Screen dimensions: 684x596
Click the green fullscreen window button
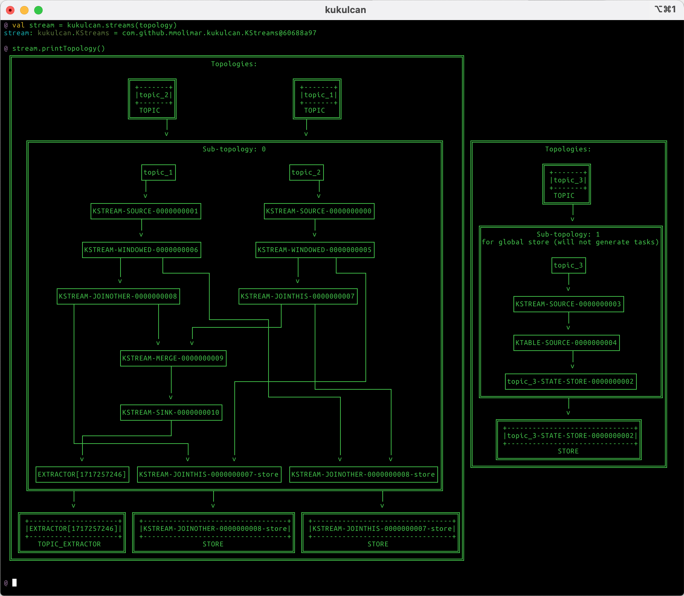point(38,10)
